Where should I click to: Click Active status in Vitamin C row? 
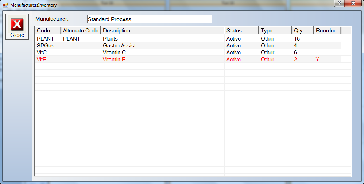[233, 53]
